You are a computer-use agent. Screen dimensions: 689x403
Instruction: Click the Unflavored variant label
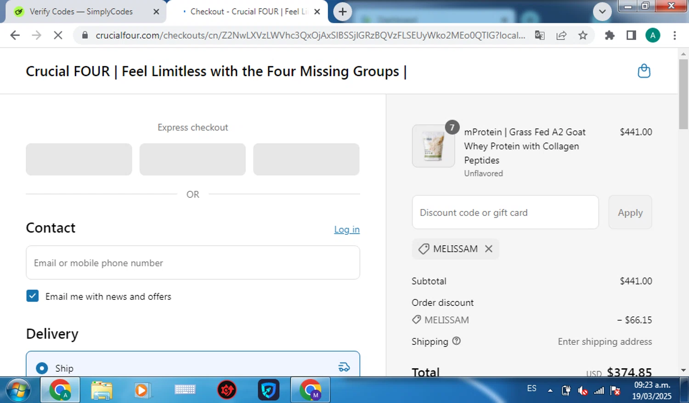click(x=483, y=173)
